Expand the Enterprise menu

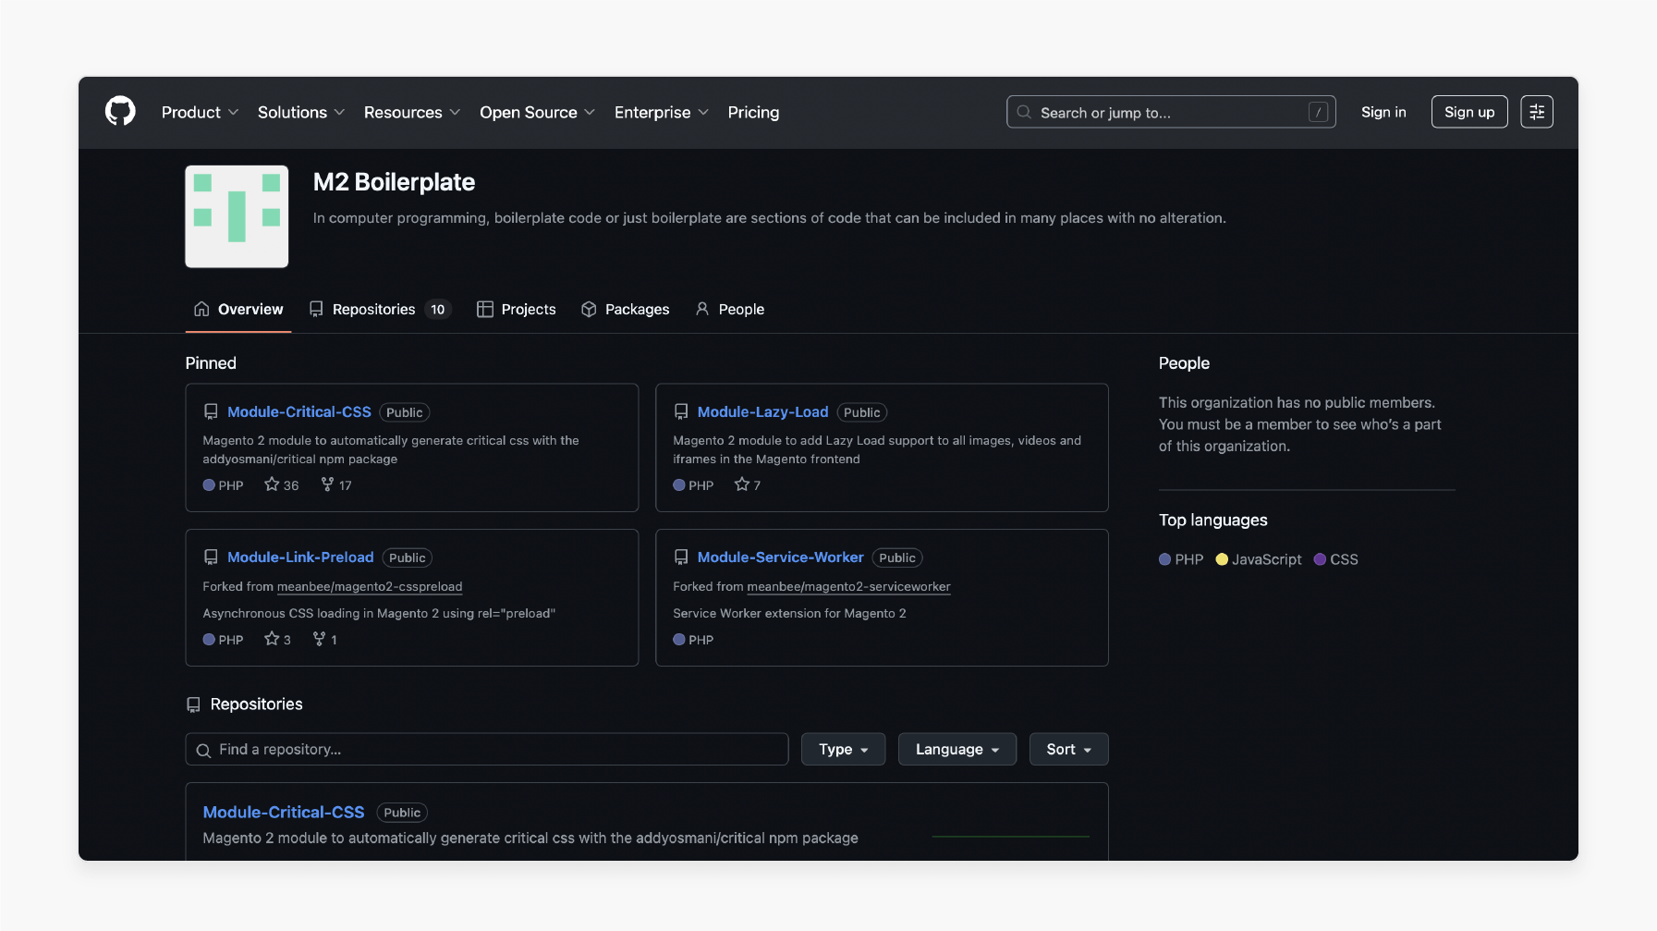click(662, 112)
